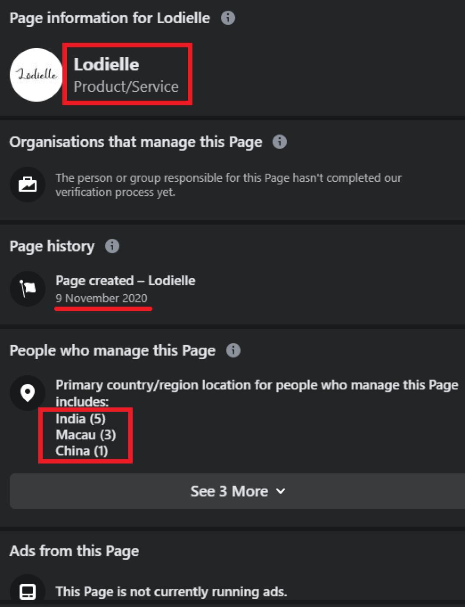Click chevron arrow beside See 3 More
The height and width of the screenshot is (607, 465).
[x=280, y=491]
